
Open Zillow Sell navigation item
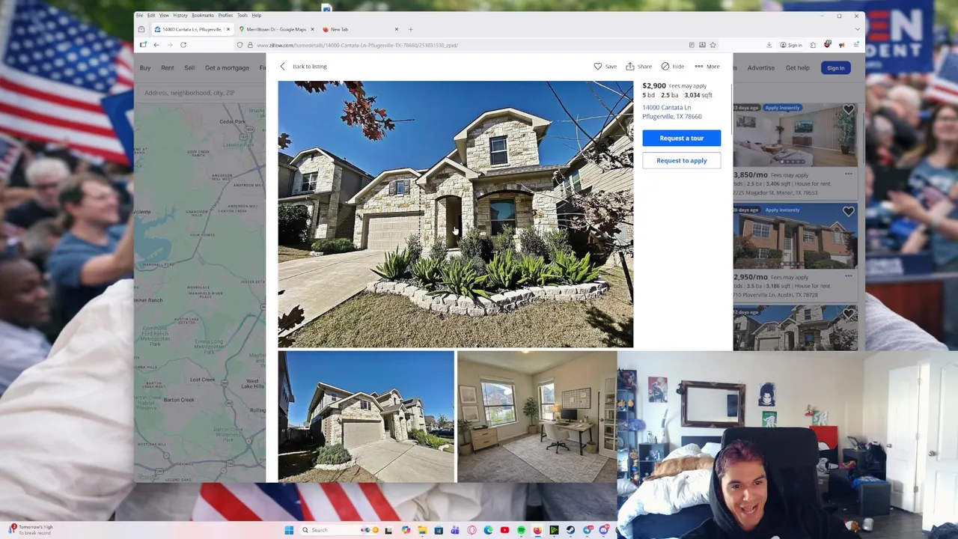pos(189,68)
